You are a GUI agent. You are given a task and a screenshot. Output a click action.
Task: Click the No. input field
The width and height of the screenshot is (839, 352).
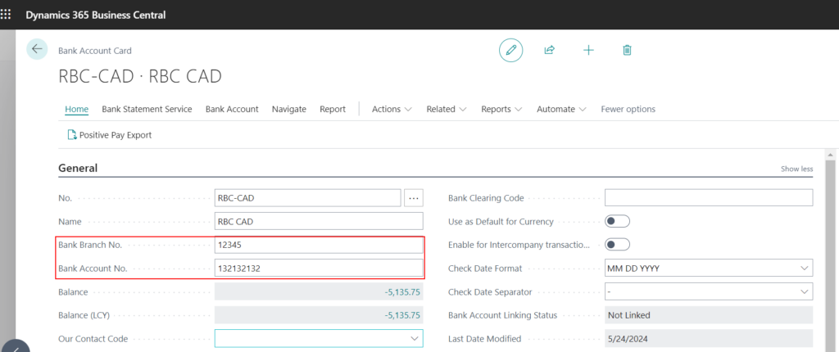tap(308, 198)
